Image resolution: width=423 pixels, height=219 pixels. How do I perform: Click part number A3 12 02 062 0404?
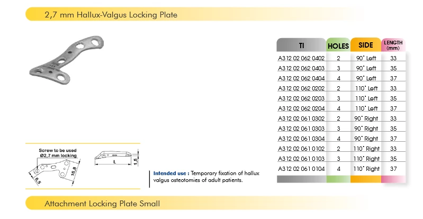point(301,78)
